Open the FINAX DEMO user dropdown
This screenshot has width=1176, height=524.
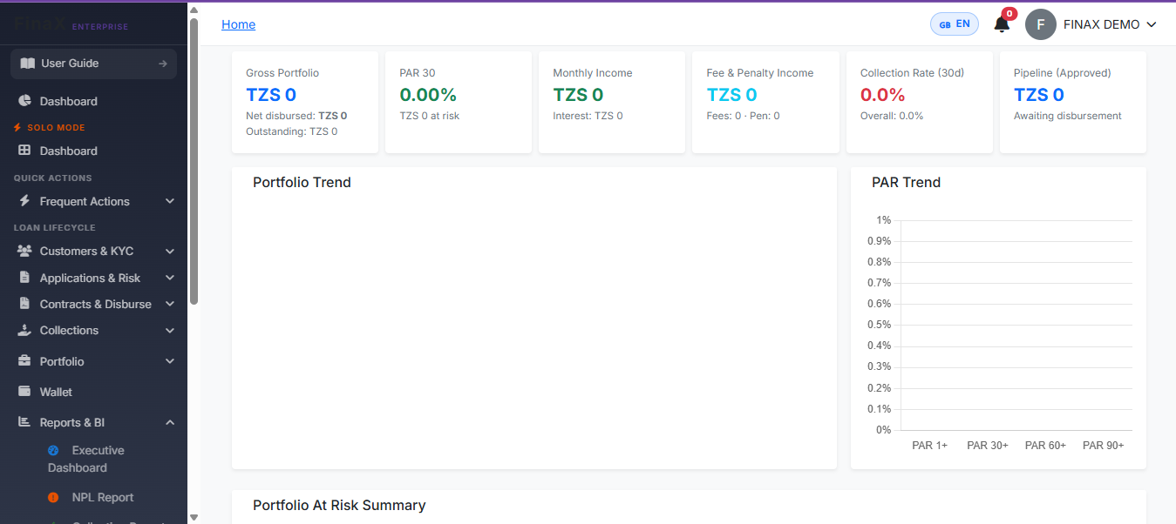1091,24
